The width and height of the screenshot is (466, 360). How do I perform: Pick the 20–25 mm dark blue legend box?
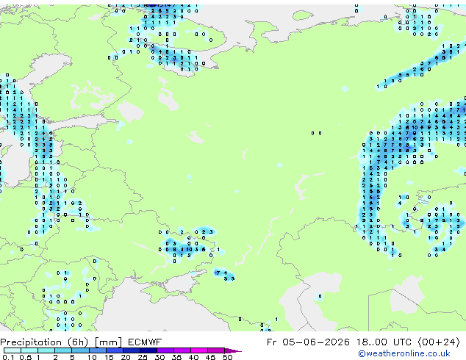[x=132, y=350]
